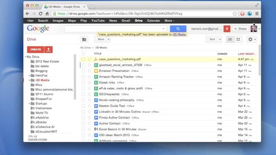Tick the select-all checkbox in the header
This screenshot has width=276, height=155.
pyautogui.click(x=83, y=53)
